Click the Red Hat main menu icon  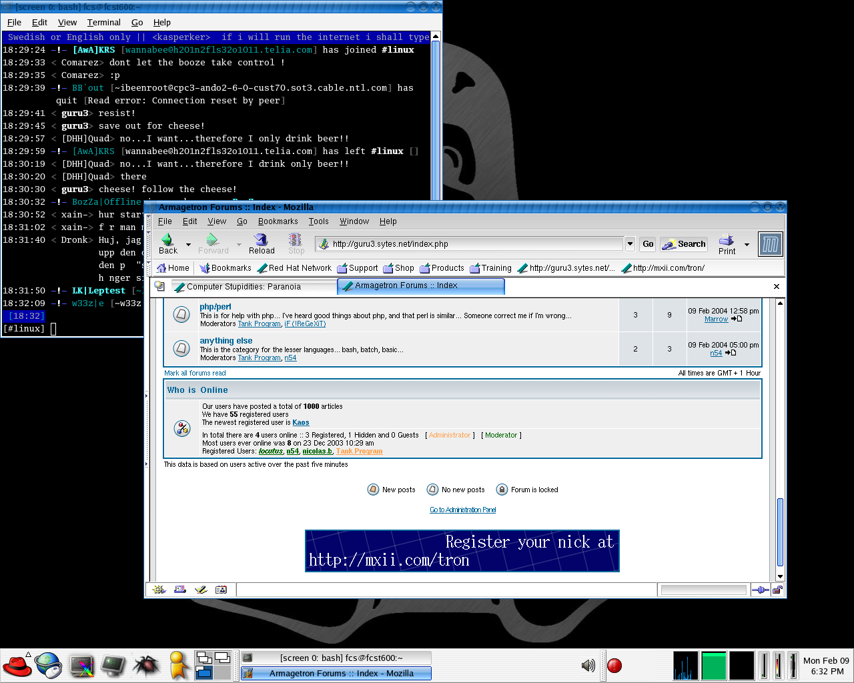pyautogui.click(x=17, y=665)
